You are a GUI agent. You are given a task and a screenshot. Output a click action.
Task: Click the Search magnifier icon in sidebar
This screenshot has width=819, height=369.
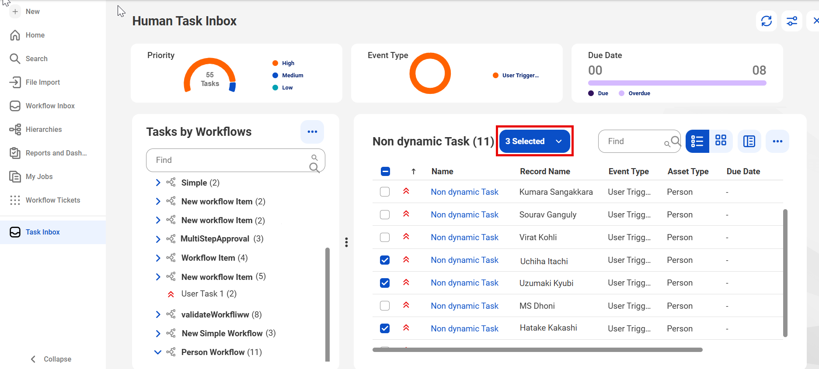(15, 59)
